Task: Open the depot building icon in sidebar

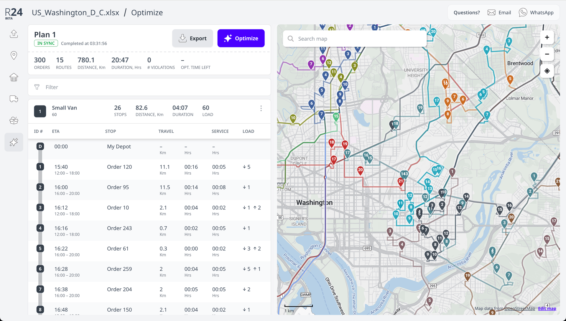Action: [x=14, y=77]
